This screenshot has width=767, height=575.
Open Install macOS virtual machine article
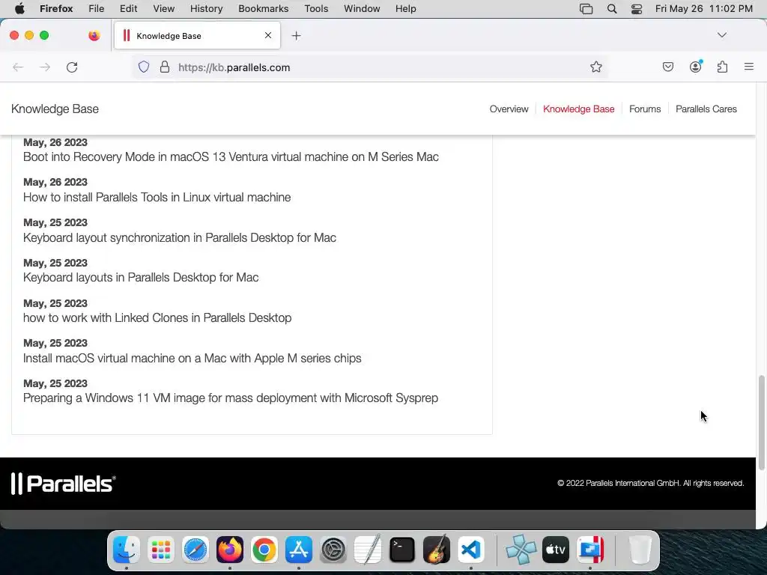click(x=192, y=359)
